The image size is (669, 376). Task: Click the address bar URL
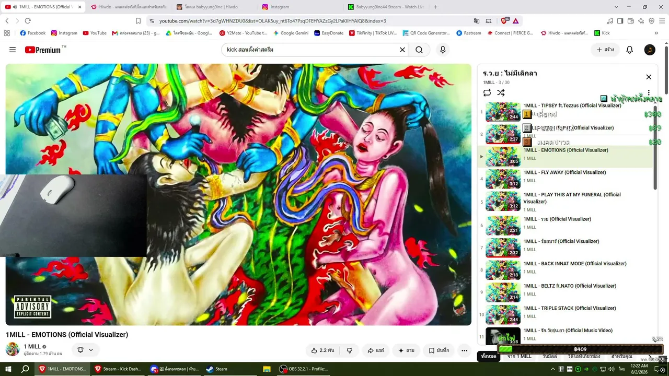pos(272,21)
